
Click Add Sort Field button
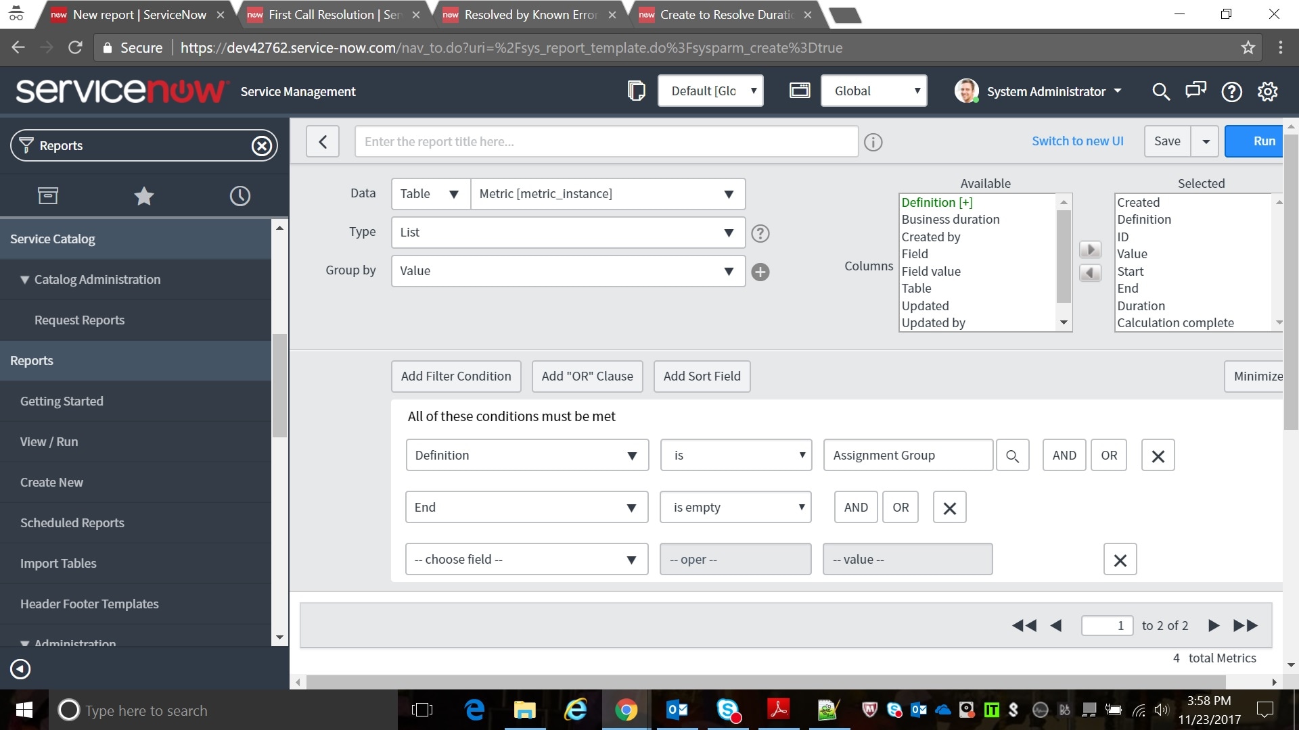(x=702, y=376)
